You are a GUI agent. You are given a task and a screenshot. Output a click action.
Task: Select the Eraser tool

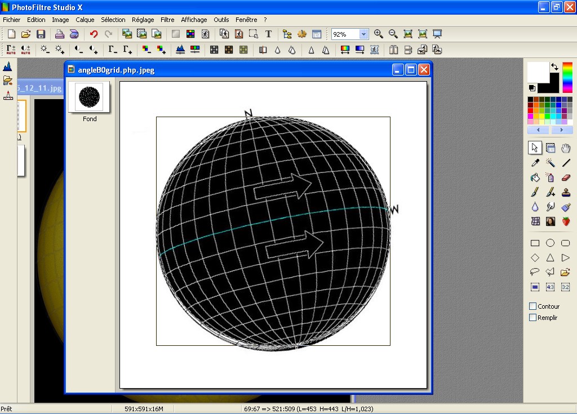pos(566,178)
